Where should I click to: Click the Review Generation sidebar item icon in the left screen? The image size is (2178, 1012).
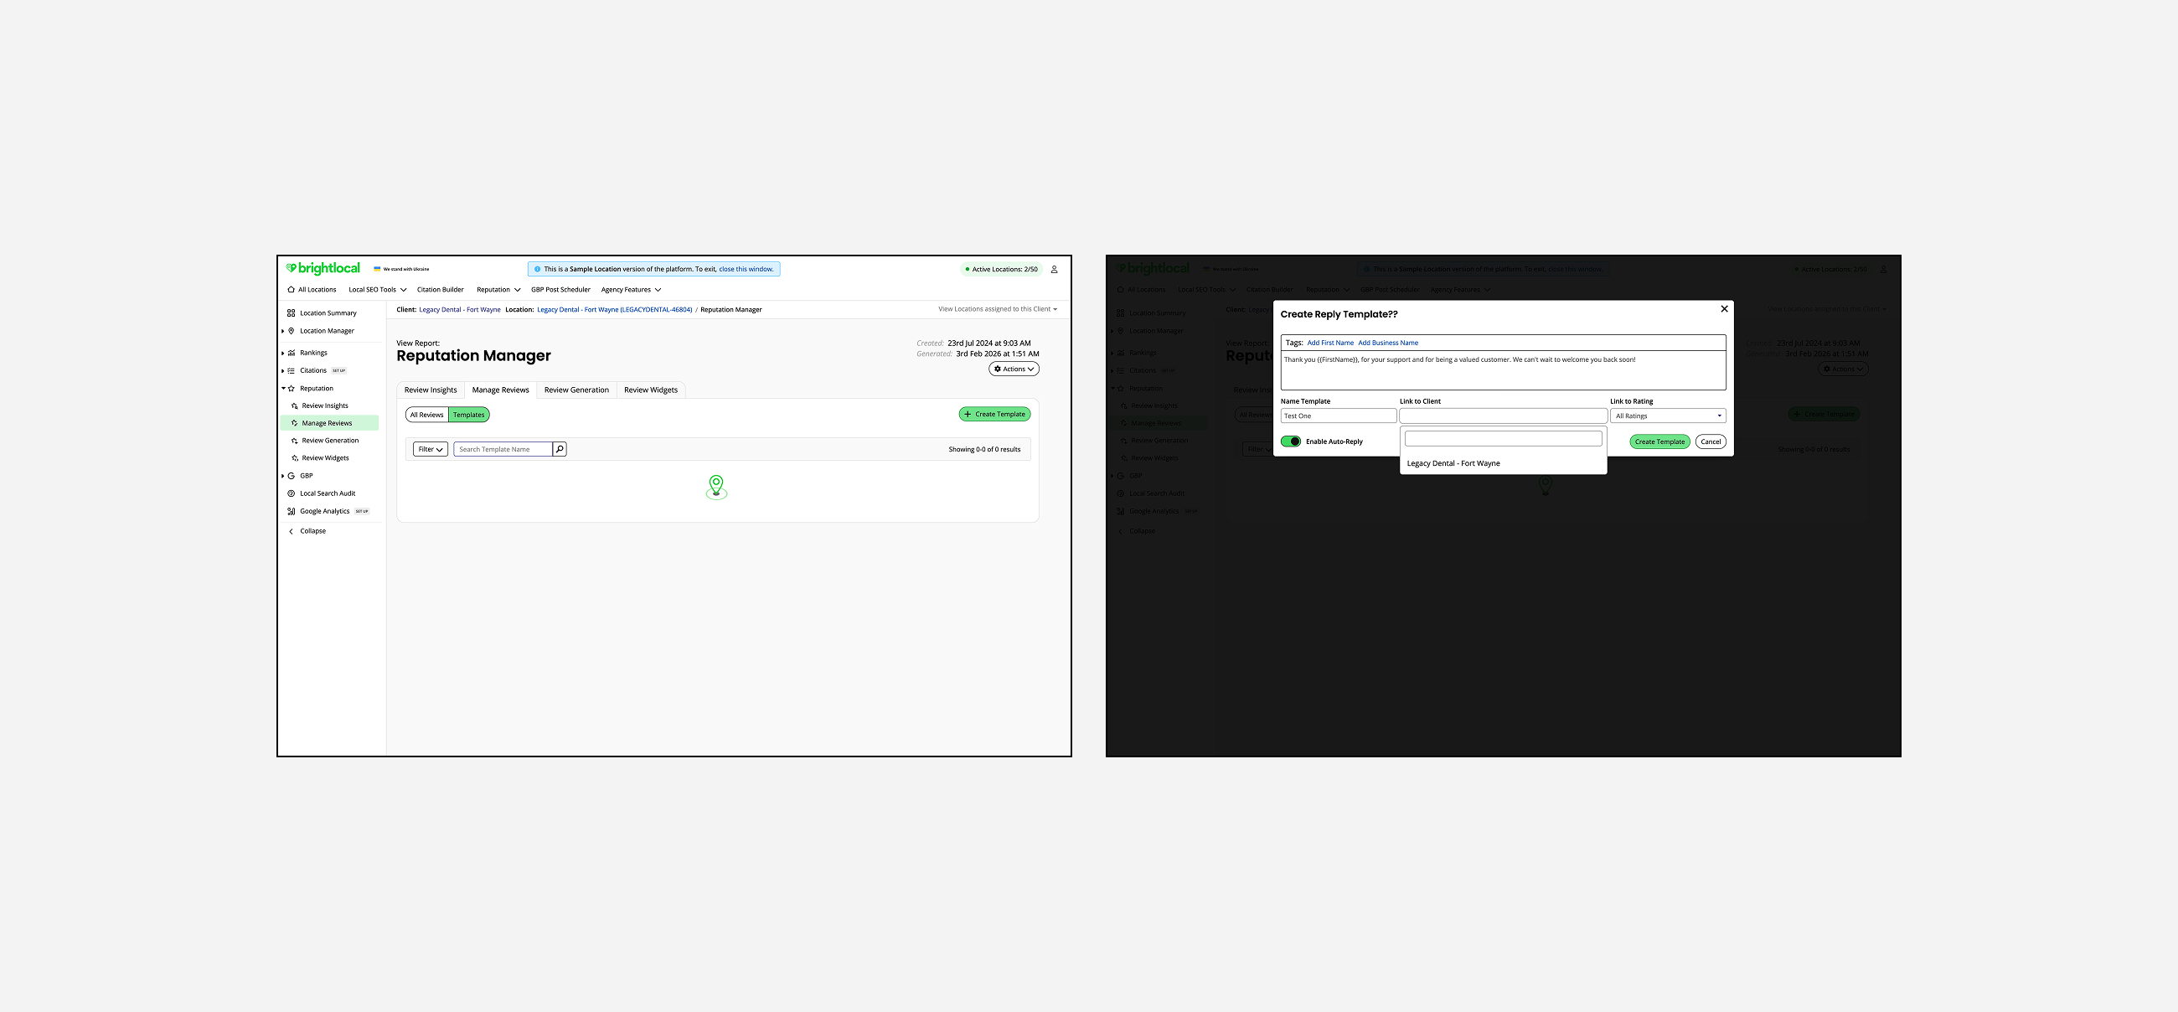tap(294, 441)
